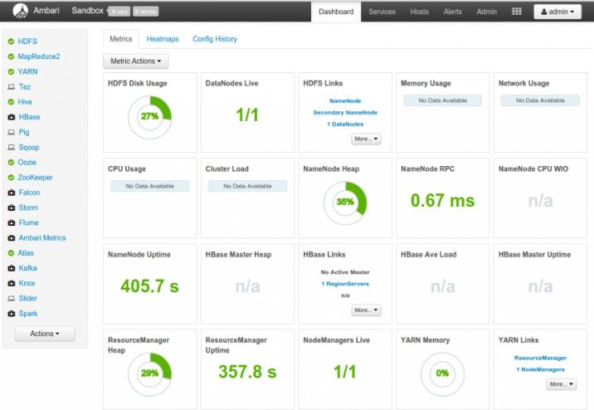
Task: Open the Services menu
Action: [x=382, y=12]
